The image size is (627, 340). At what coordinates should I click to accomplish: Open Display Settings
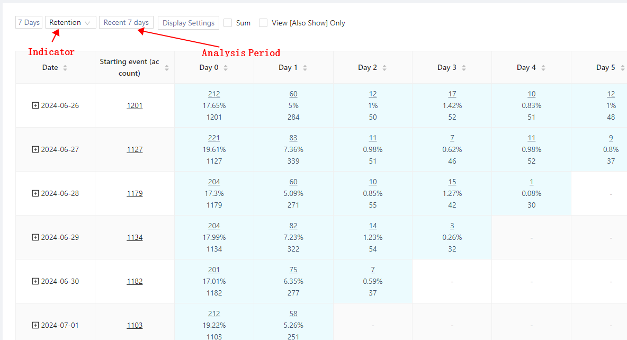(x=189, y=23)
